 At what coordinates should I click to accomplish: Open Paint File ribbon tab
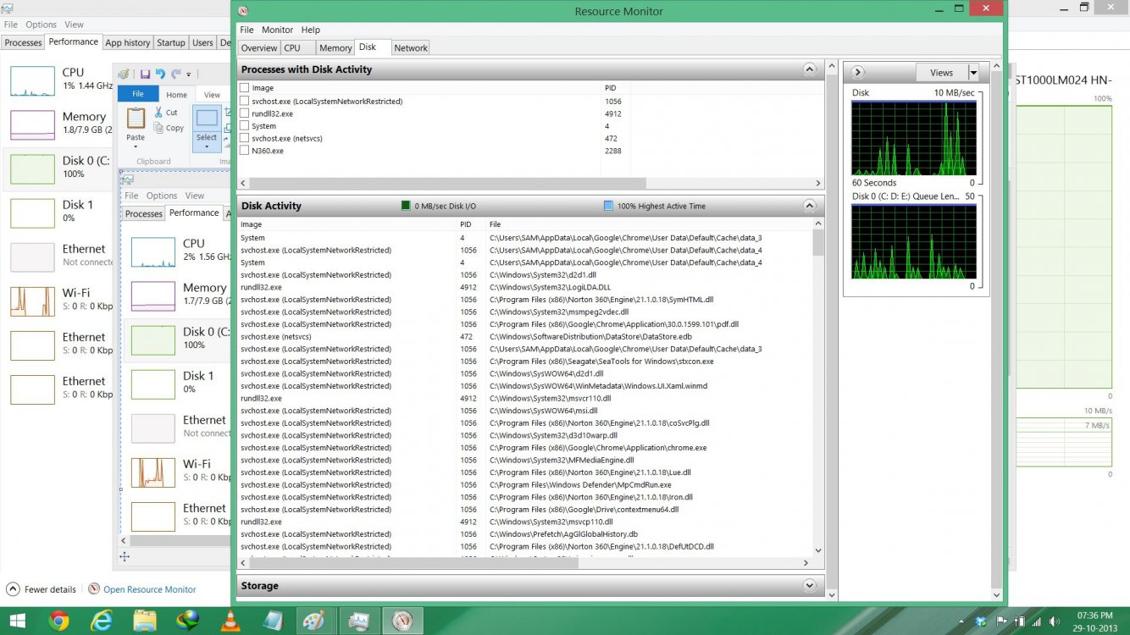pyautogui.click(x=138, y=94)
